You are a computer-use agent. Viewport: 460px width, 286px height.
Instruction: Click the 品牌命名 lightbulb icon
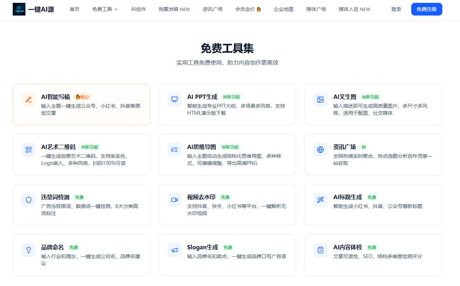(x=29, y=250)
